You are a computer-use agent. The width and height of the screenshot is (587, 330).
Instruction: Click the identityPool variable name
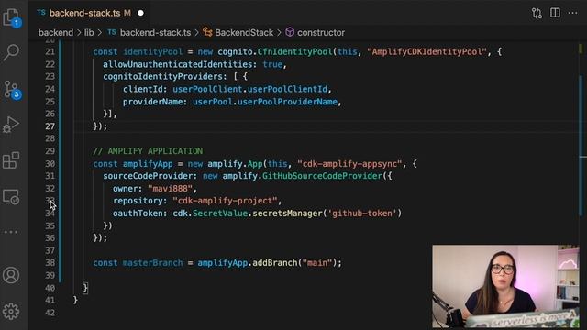coord(153,51)
